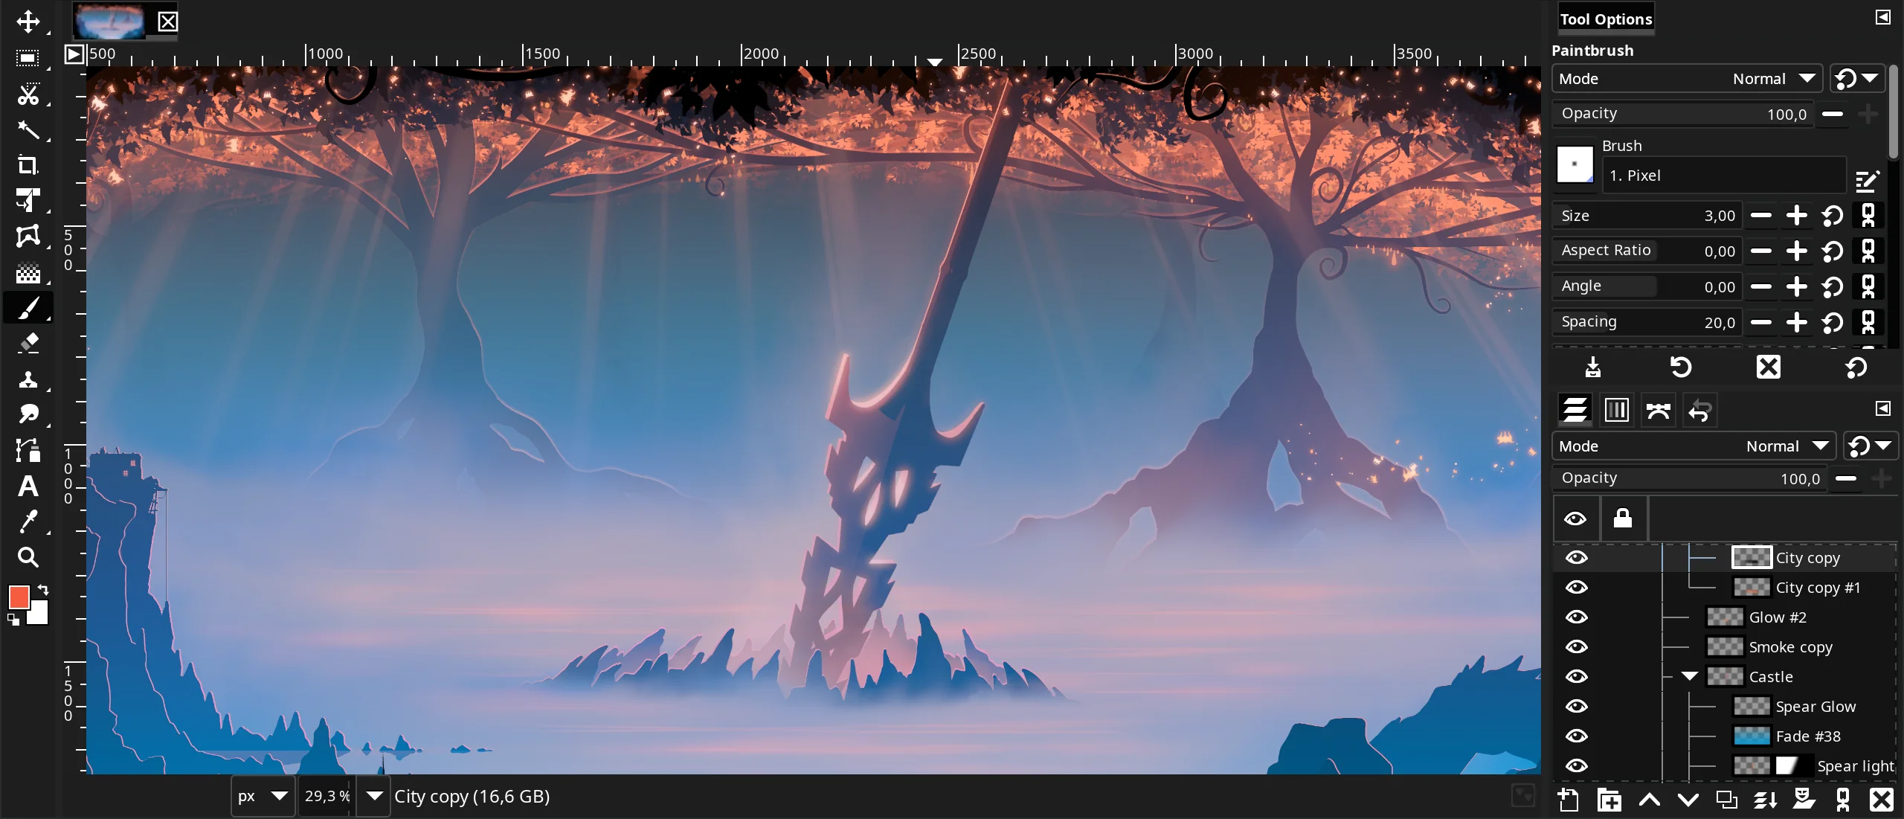Select the Paintbrush tool
Screen dimensions: 1904x819
(x=28, y=308)
